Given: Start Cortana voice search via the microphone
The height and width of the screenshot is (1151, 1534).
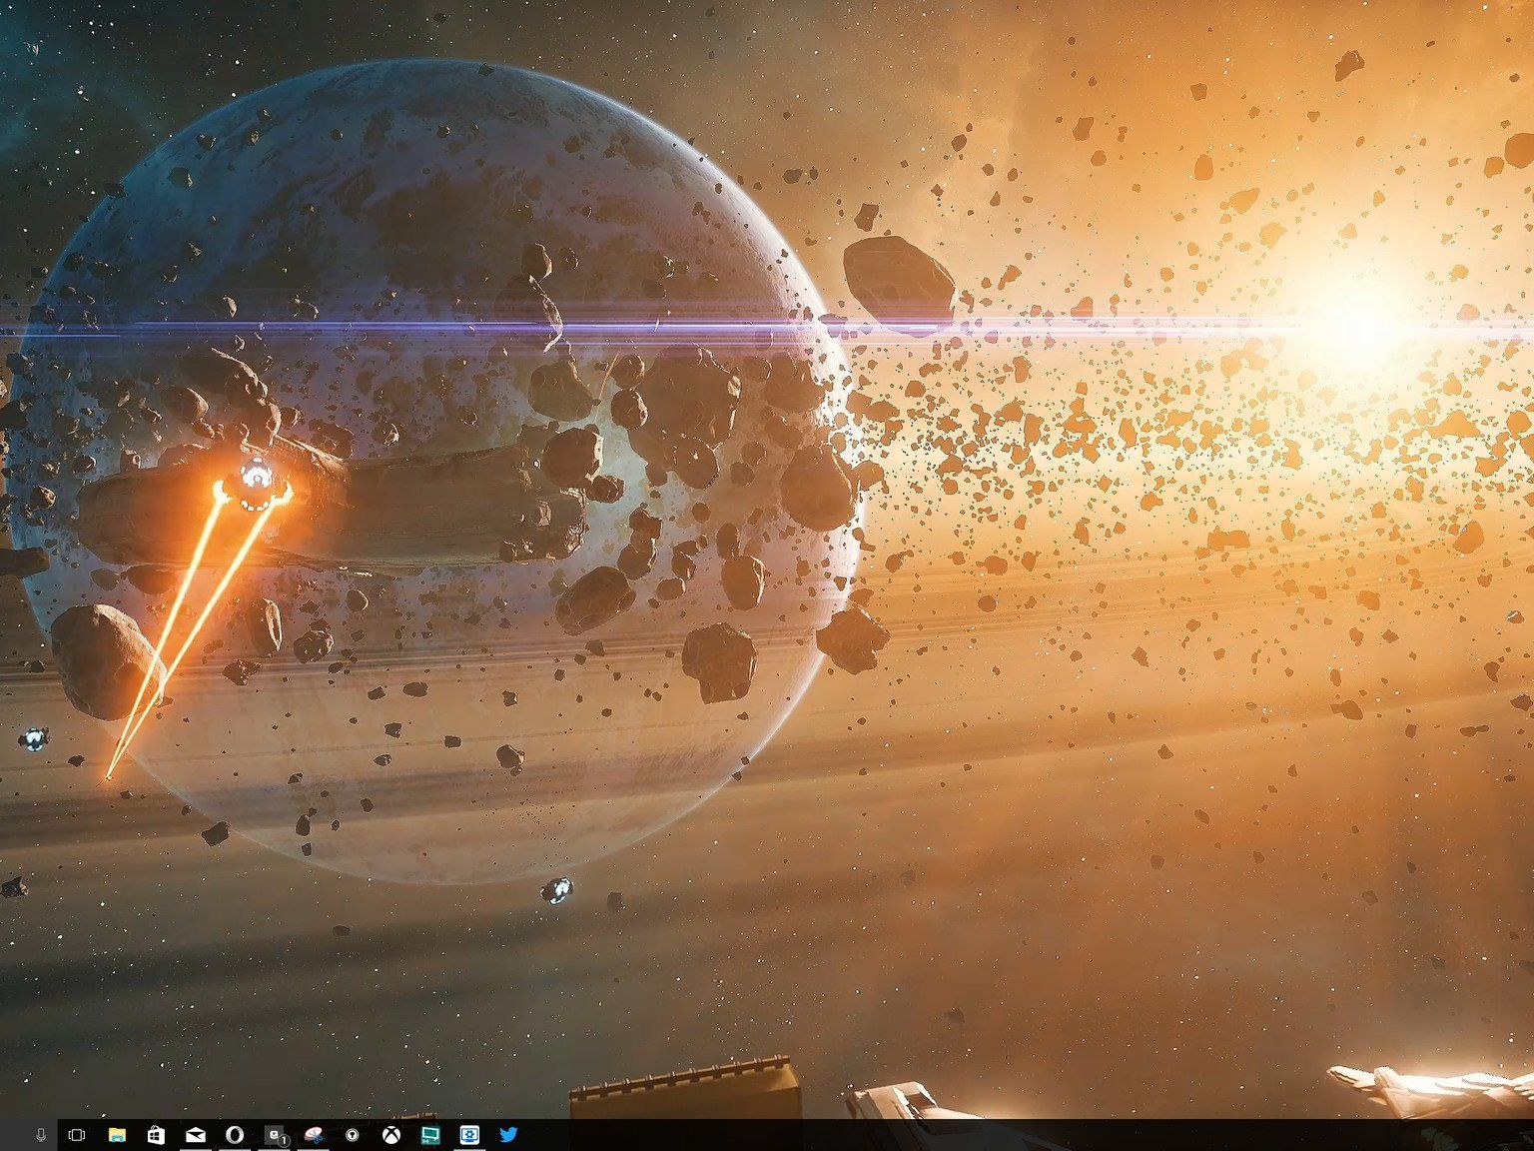Looking at the screenshot, I should pyautogui.click(x=40, y=1135).
